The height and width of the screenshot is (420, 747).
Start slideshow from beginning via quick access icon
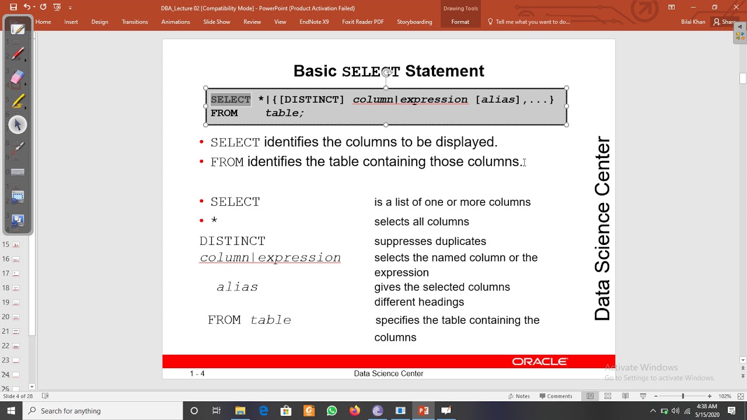57,8
